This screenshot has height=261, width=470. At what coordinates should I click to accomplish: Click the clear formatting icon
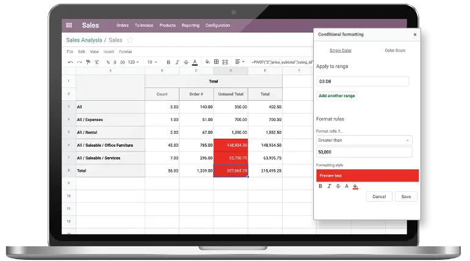(x=97, y=62)
